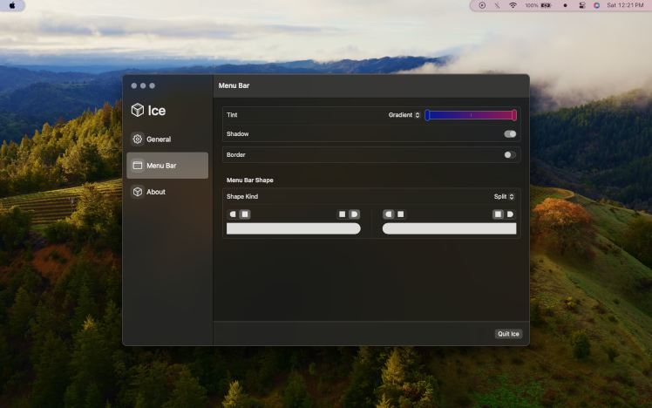This screenshot has height=408, width=652.
Task: Choose the square right cap for the left segment
Action: [x=343, y=214]
